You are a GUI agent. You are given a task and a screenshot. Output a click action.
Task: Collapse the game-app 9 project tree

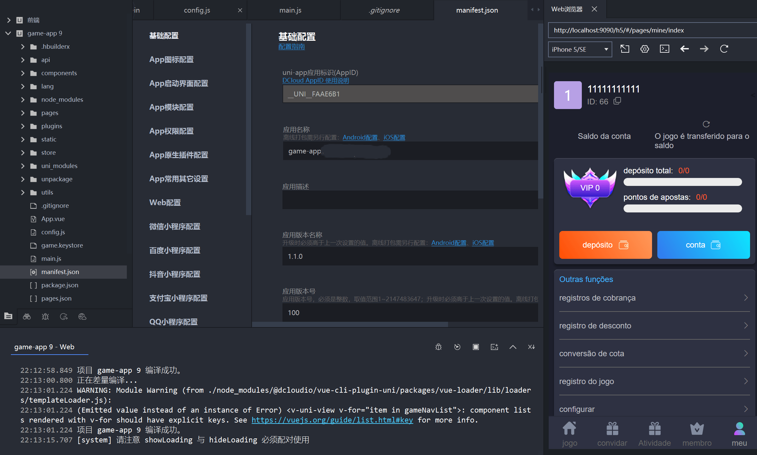(x=8, y=33)
